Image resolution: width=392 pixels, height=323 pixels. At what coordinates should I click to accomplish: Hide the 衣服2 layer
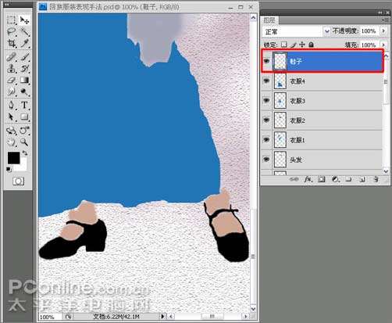point(266,120)
